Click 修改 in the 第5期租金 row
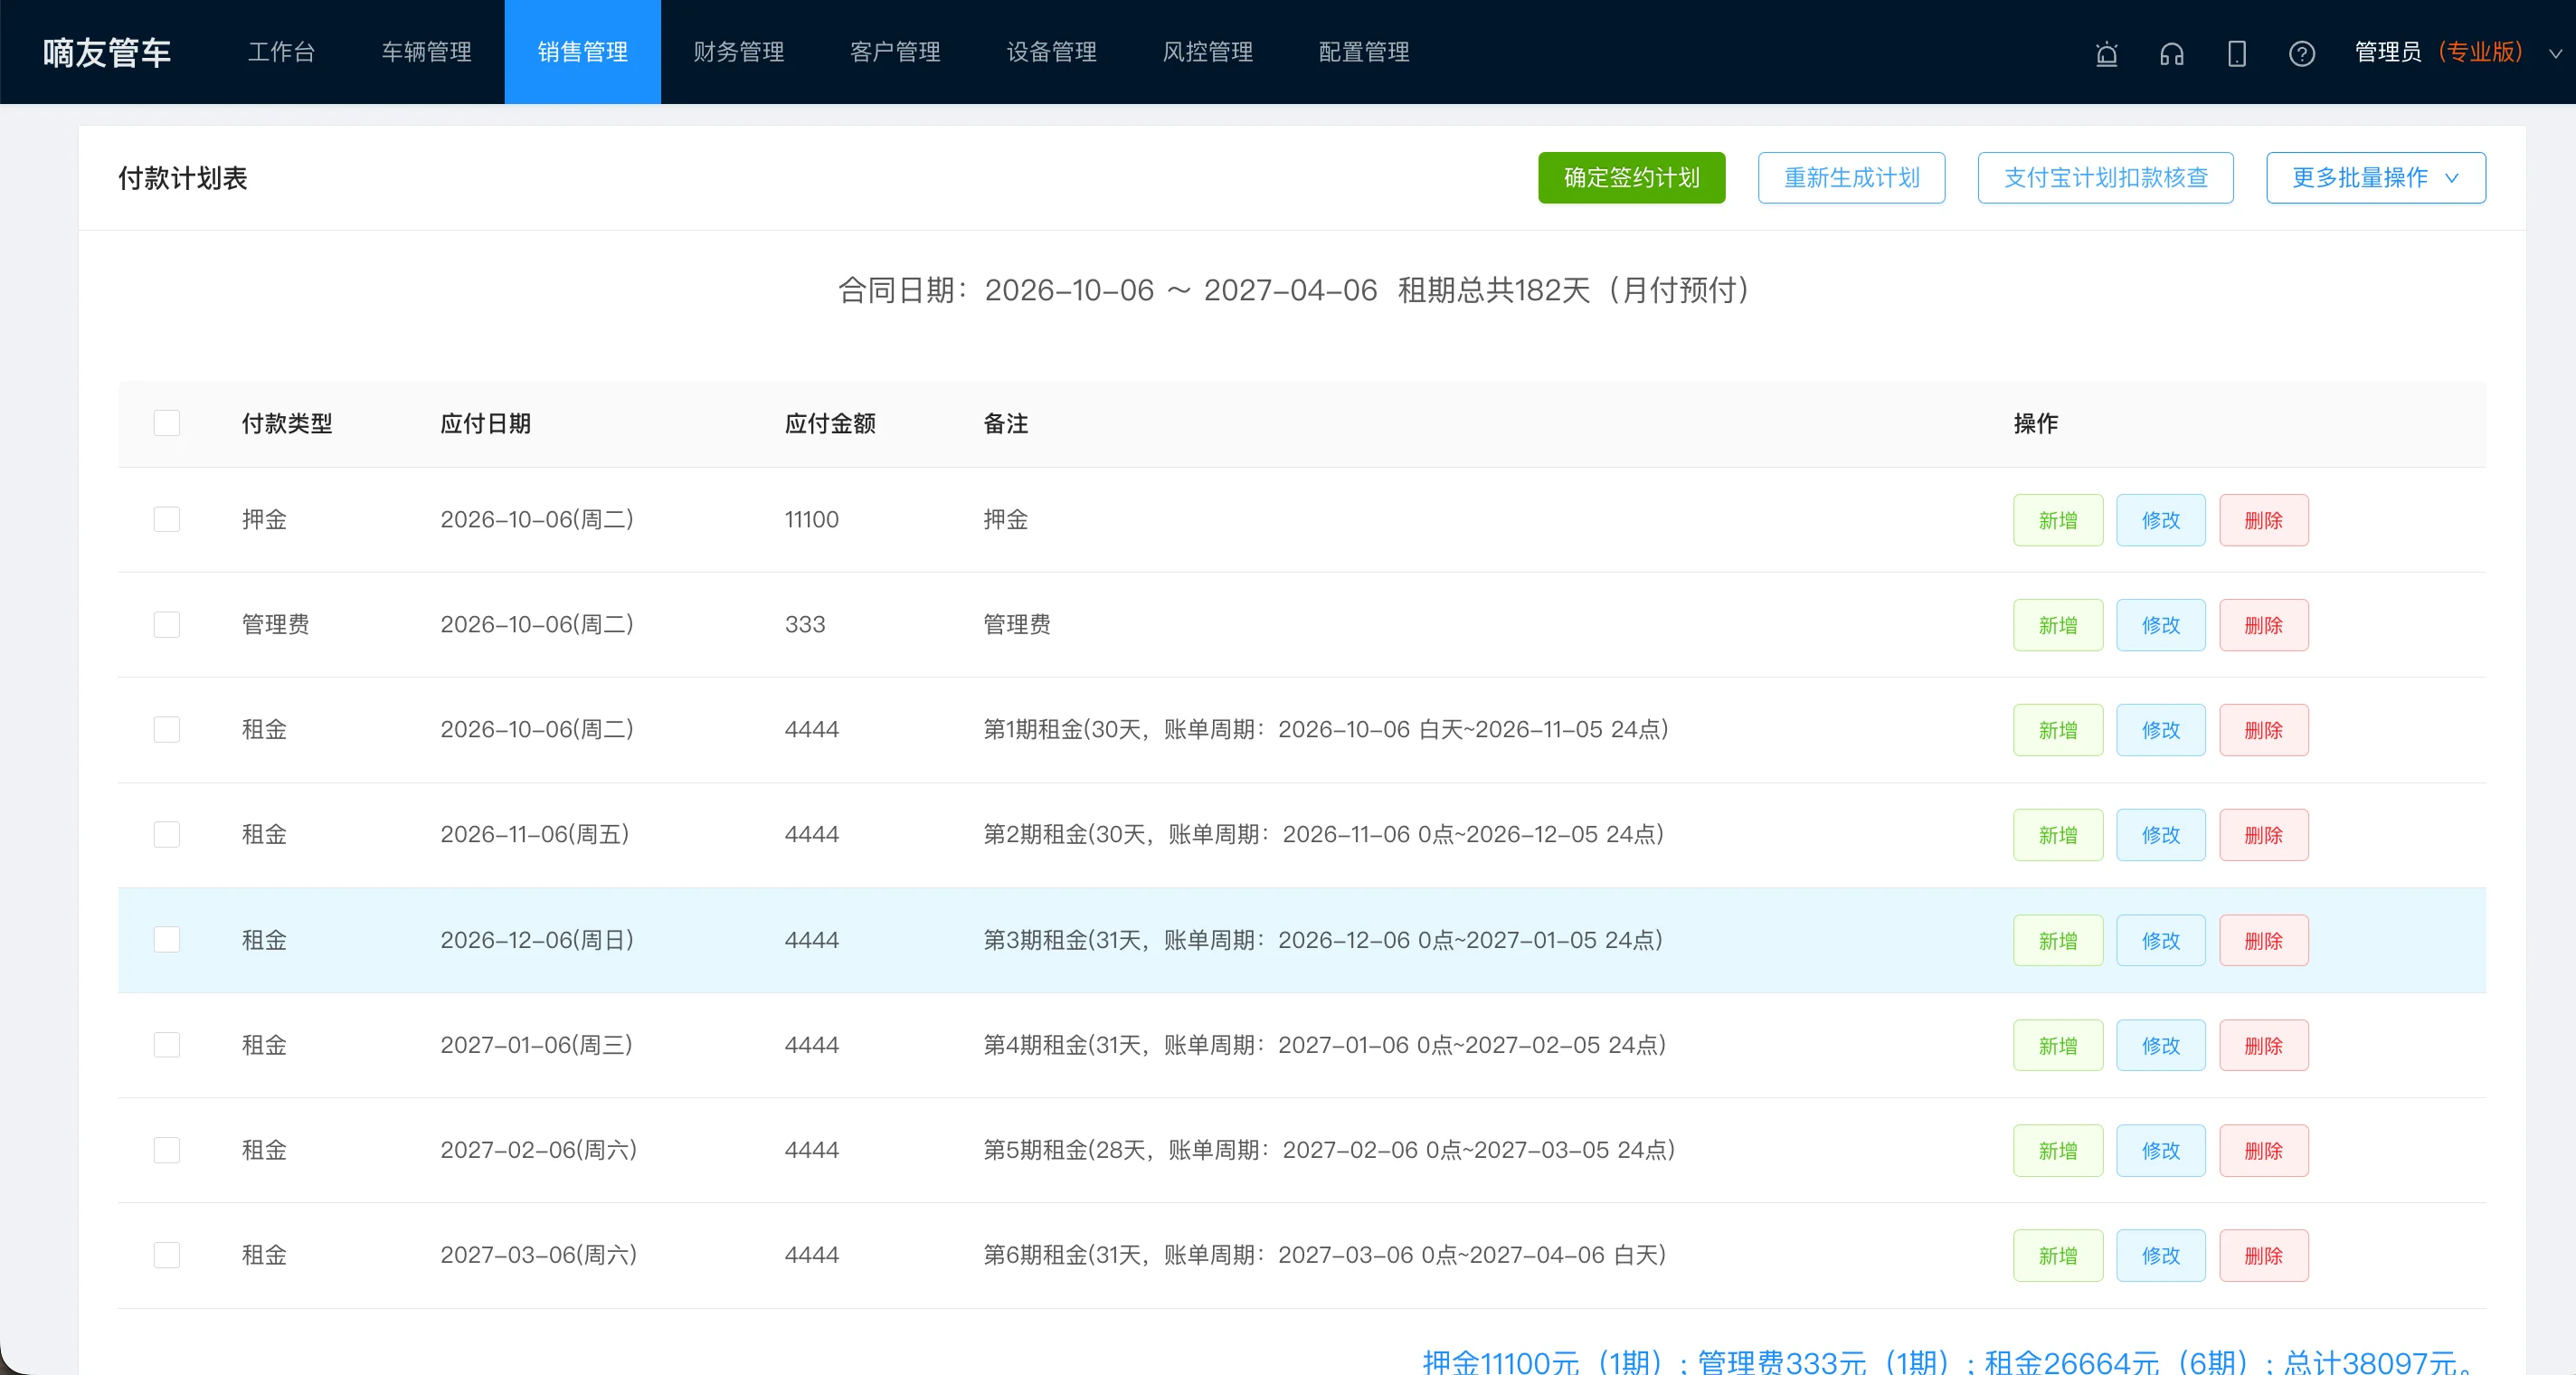 [2161, 1151]
